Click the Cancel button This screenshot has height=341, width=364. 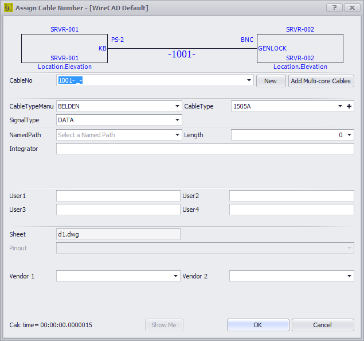click(323, 325)
